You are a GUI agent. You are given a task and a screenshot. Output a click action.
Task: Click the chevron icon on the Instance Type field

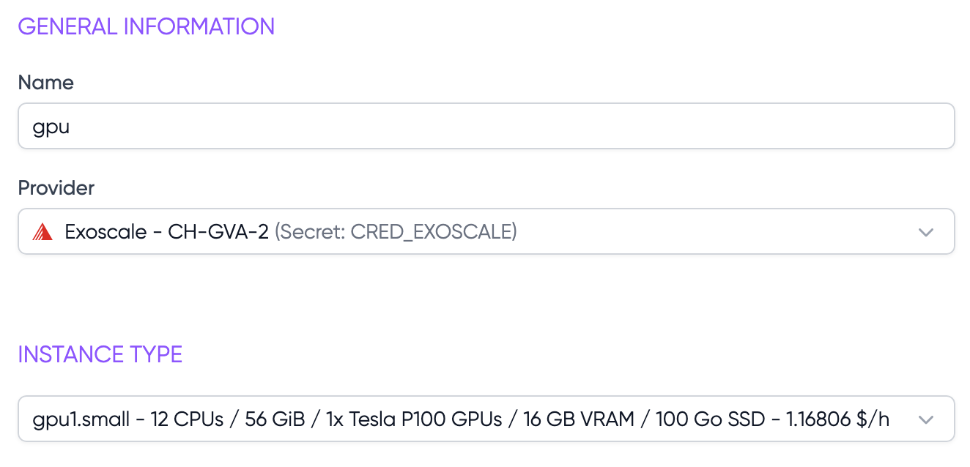926,419
